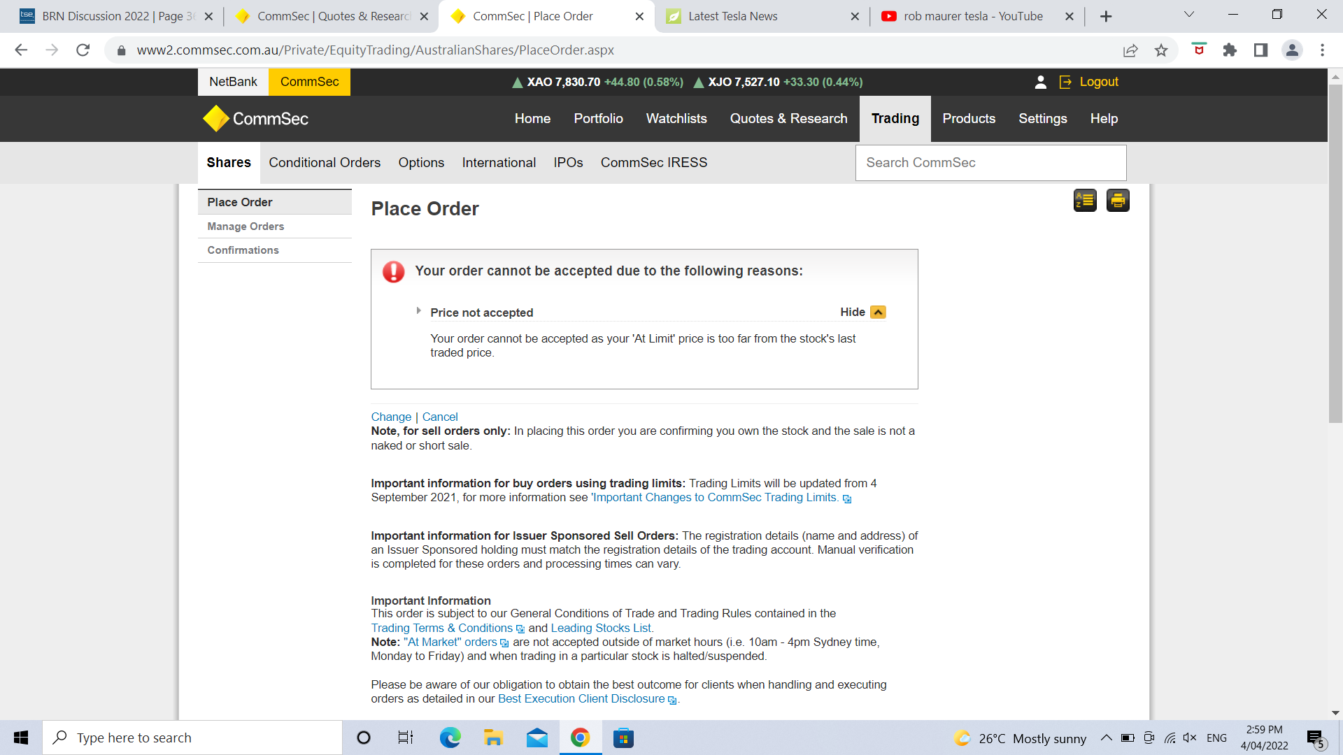Screen dimensions: 1343x755
Task: Open browser extensions puzzle icon
Action: click(1230, 50)
